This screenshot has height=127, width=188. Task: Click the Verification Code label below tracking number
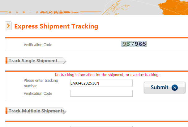pyautogui.click(x=38, y=94)
